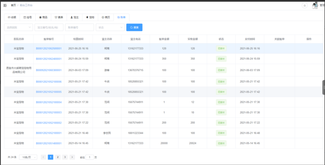Viewport: 325px width, 165px height.
Task: Open bill B00012021062400001
Action: [x=49, y=59]
